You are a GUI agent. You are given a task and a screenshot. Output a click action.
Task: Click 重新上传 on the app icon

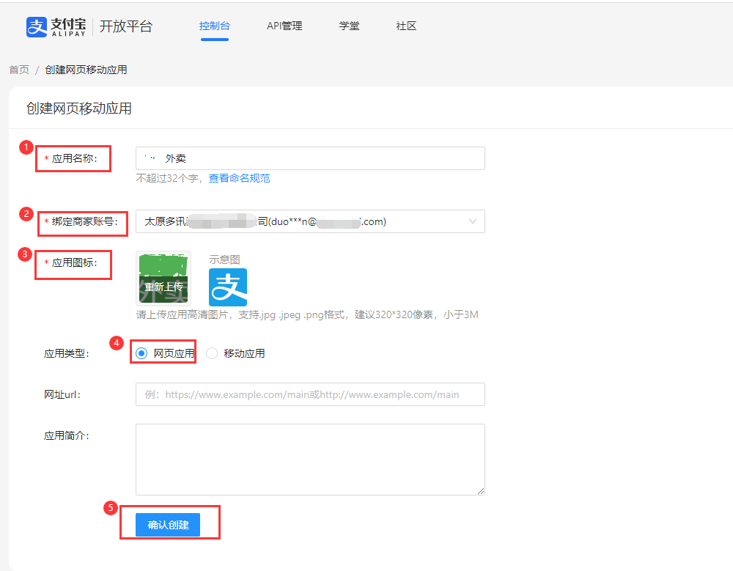point(163,286)
